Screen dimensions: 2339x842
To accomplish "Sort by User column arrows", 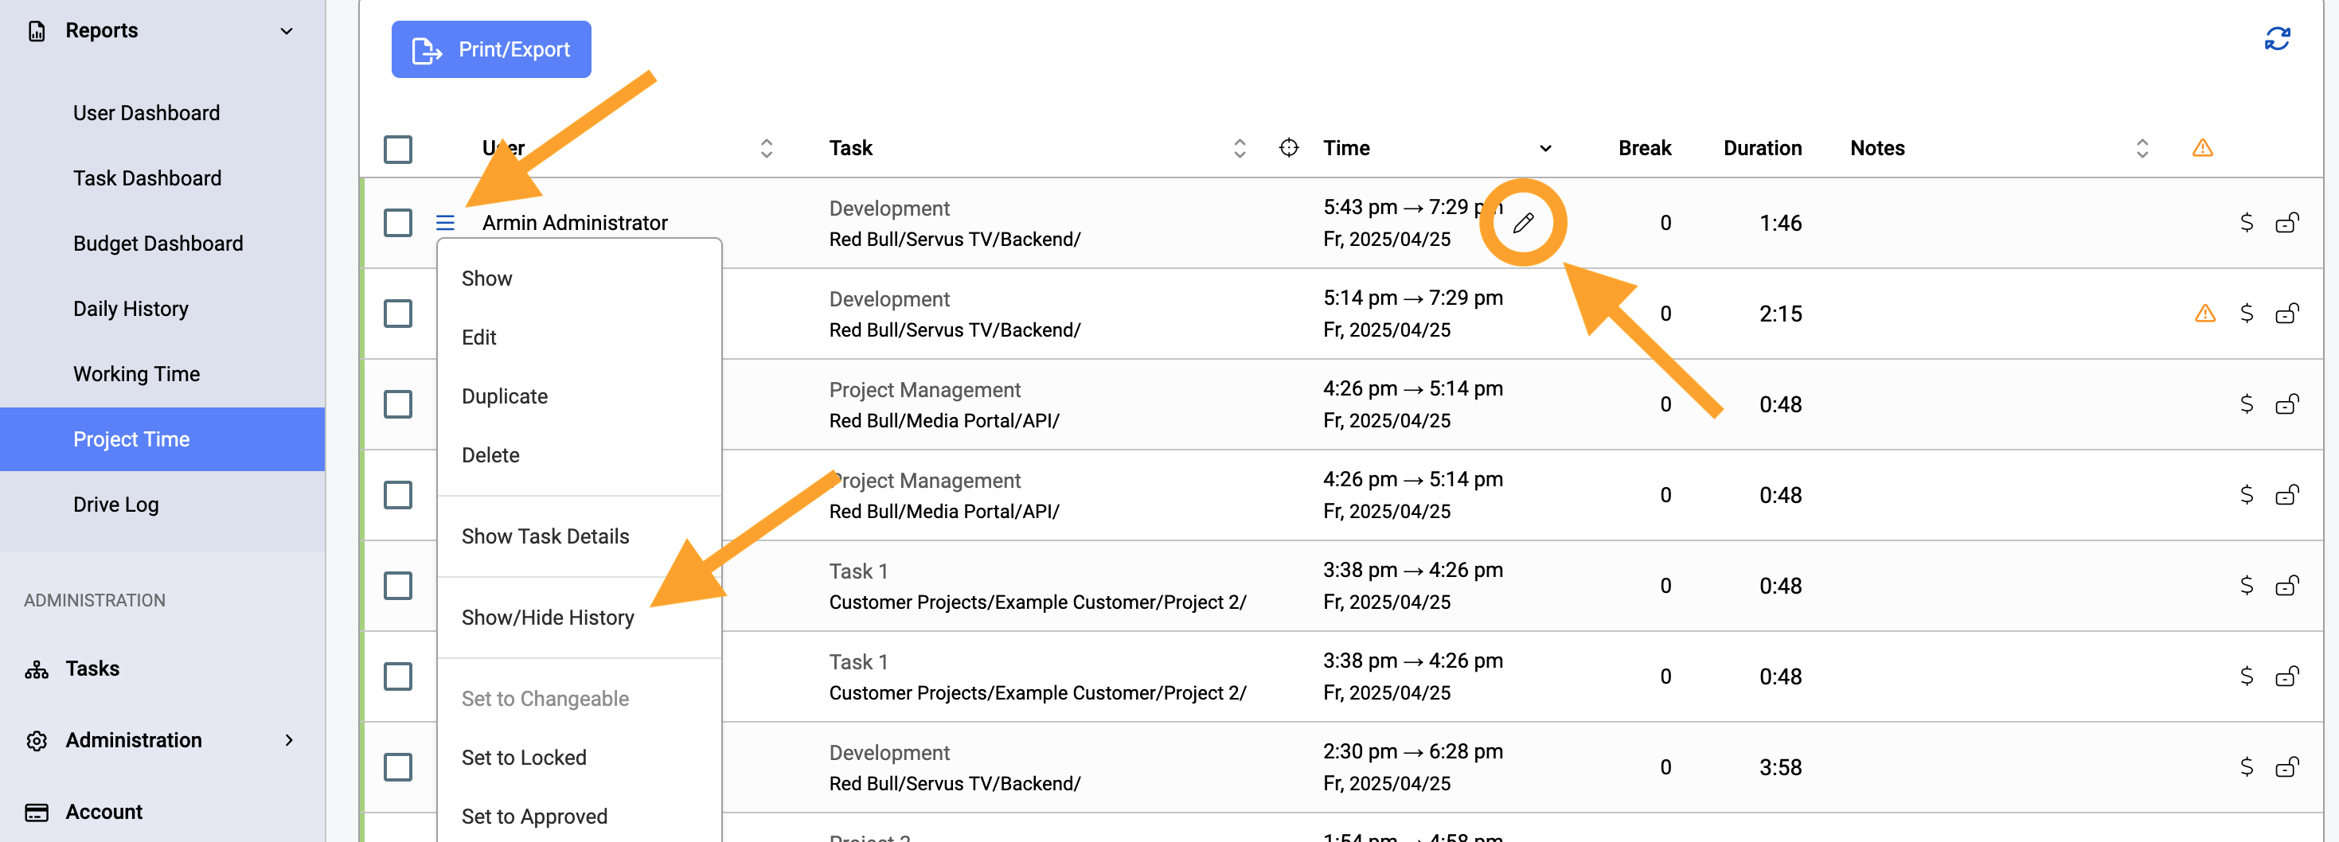I will (x=767, y=148).
